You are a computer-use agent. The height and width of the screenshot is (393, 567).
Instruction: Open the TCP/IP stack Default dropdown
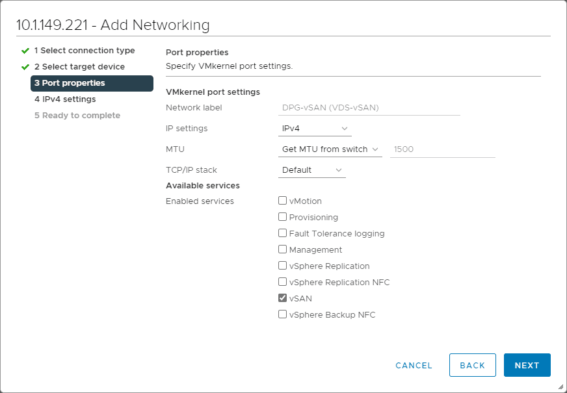coord(311,170)
